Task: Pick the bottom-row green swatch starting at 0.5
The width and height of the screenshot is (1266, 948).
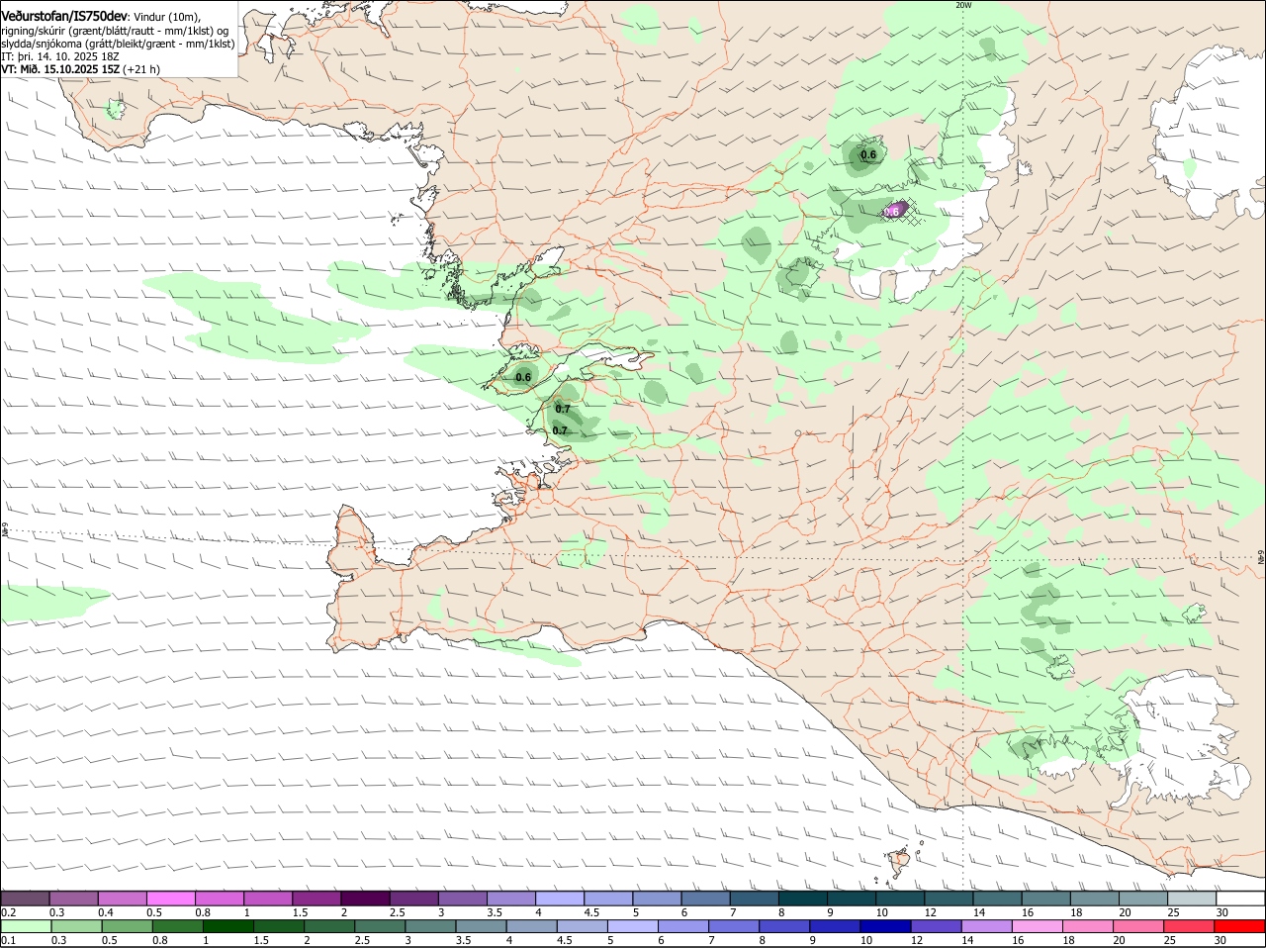Action: [126, 926]
